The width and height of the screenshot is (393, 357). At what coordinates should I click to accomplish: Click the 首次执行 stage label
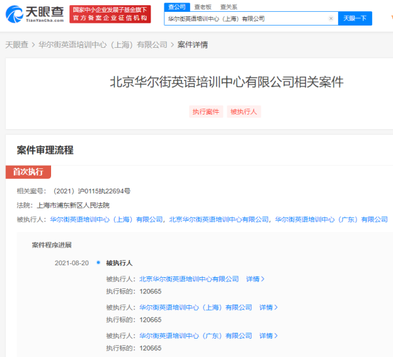(28, 172)
